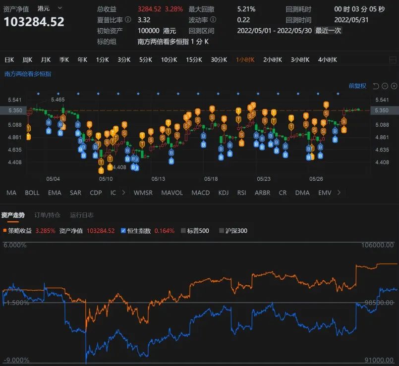This screenshot has height=366, width=399.
Task: Click the zoom-in icon on the chart
Action: tap(394, 86)
